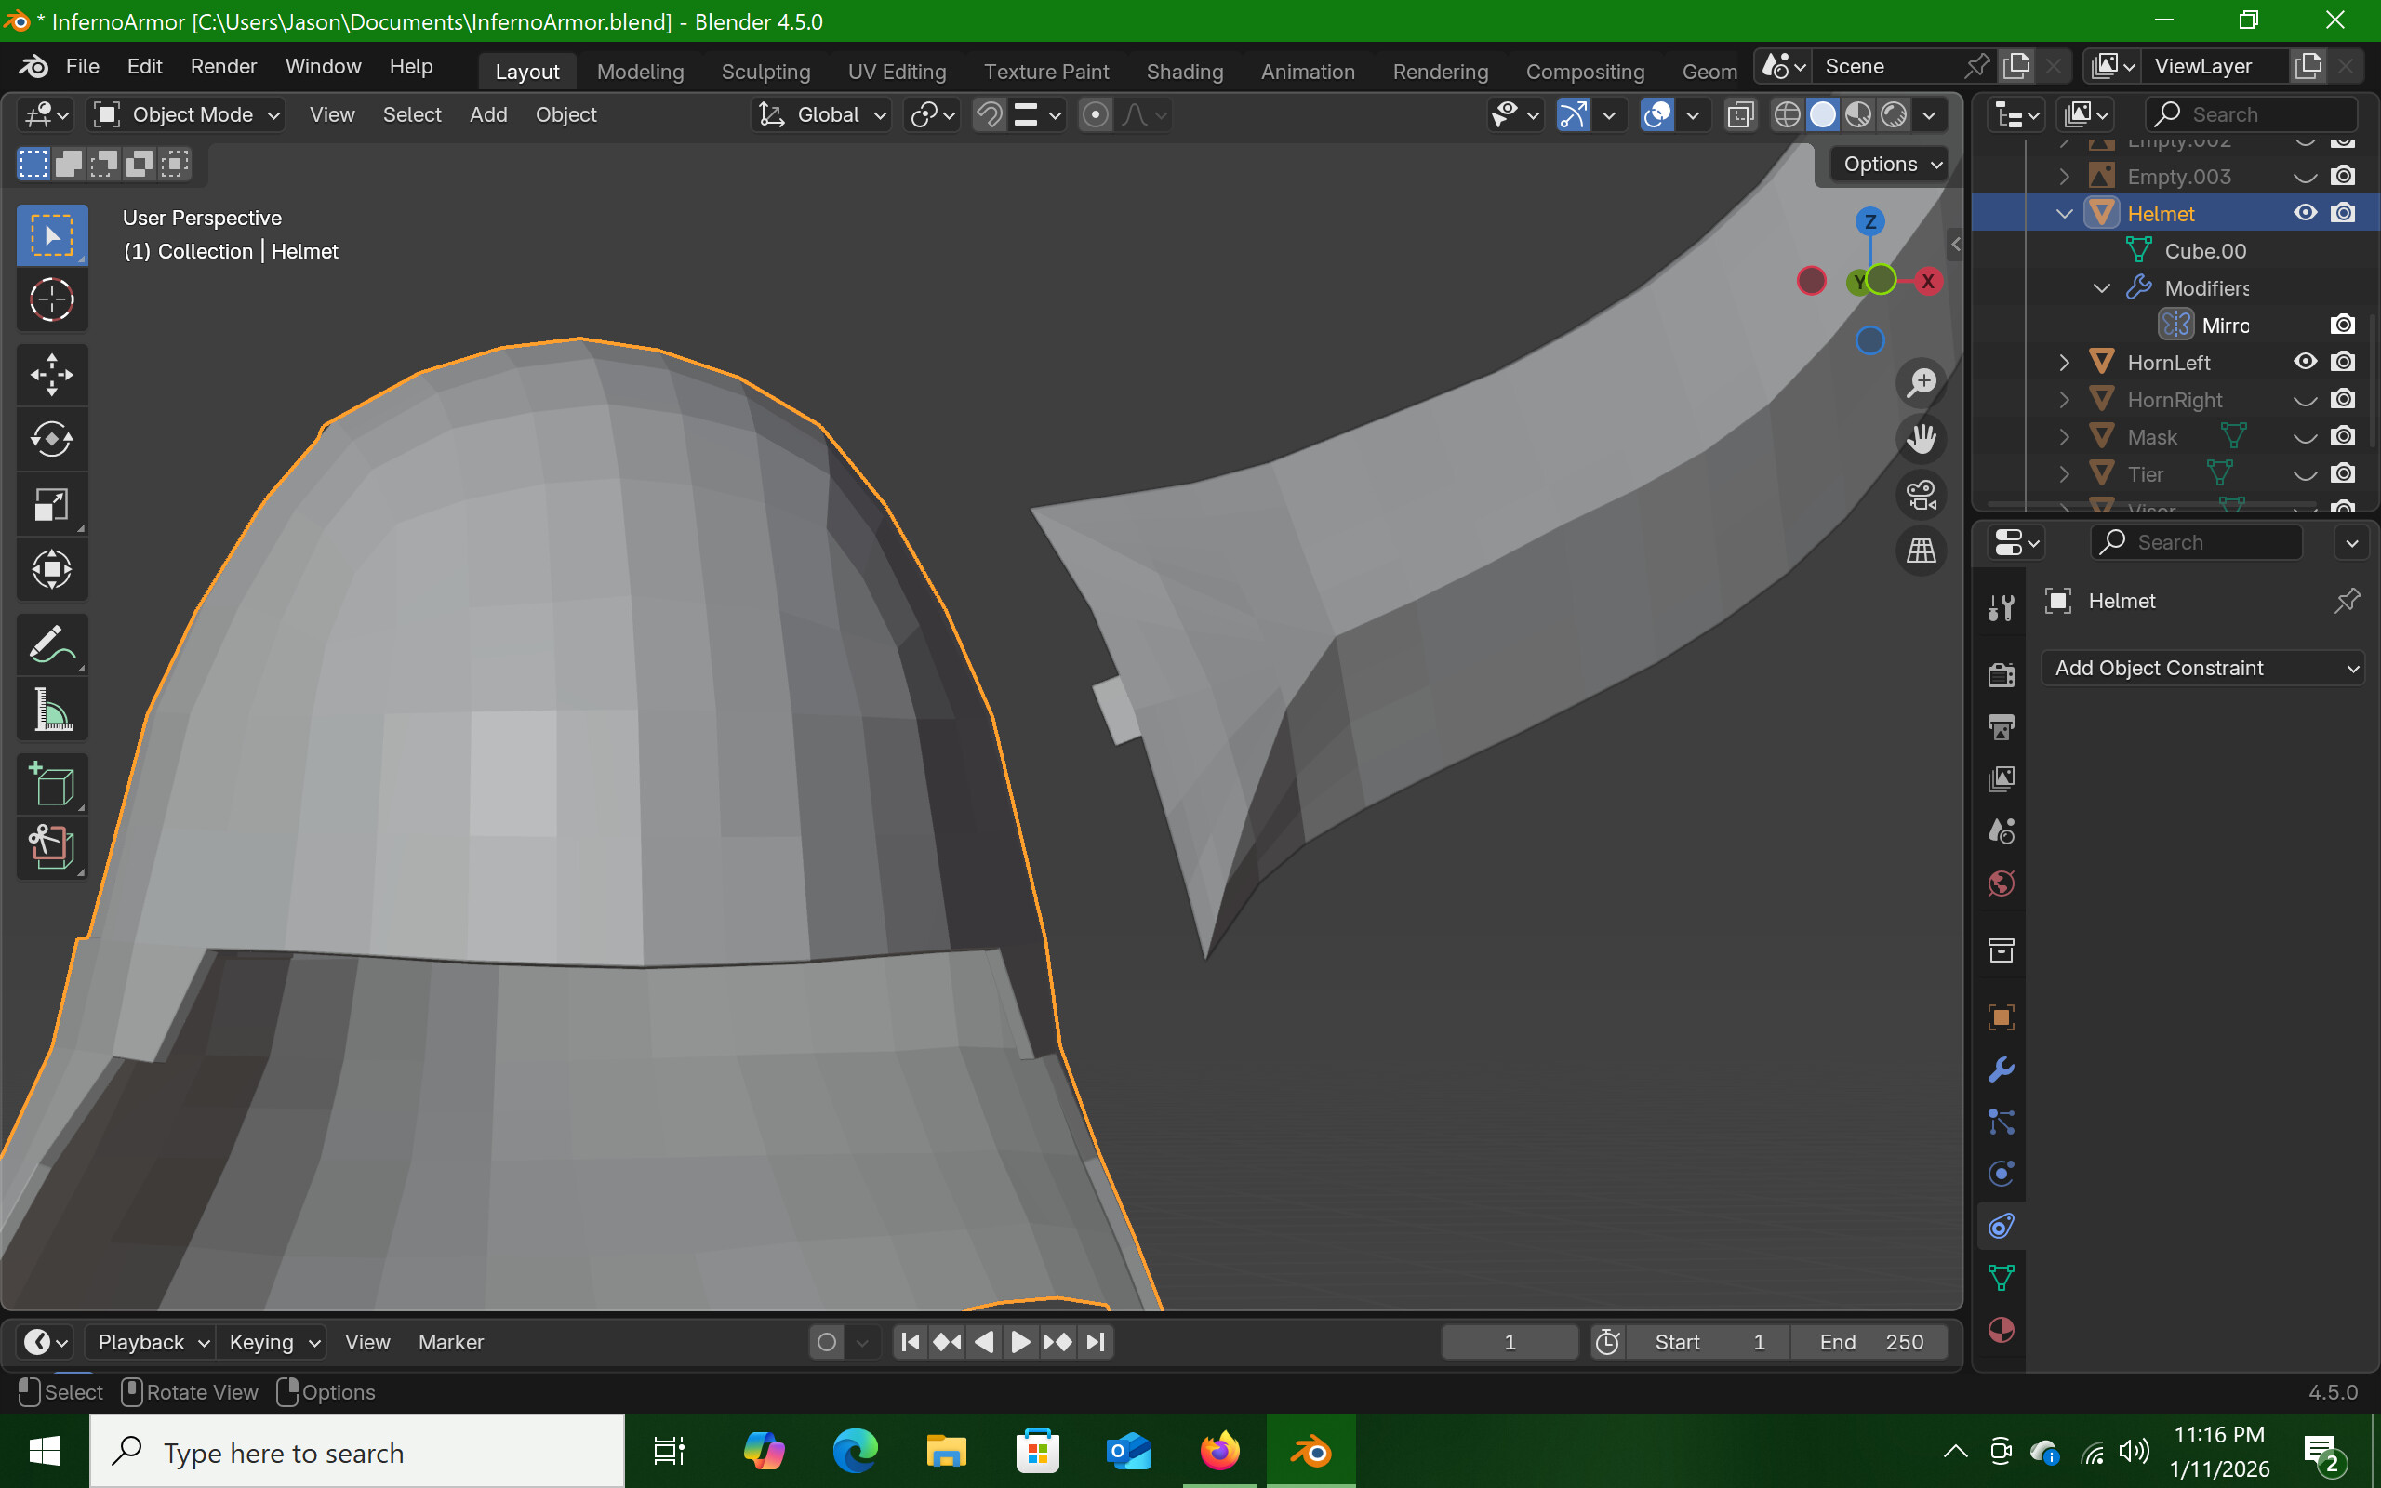Toggle X-ray mode in viewport header
This screenshot has width=2381, height=1488.
(1740, 115)
